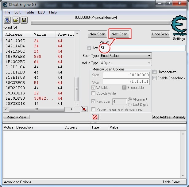Open the Edit menu
189x187 pixels.
coord(17,12)
